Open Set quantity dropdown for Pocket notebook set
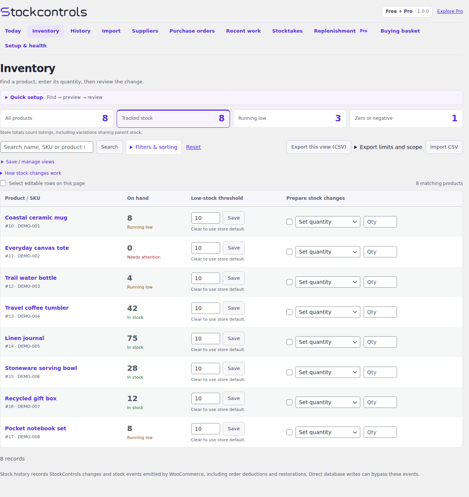Viewport: 469px width, 497px height. [328, 432]
